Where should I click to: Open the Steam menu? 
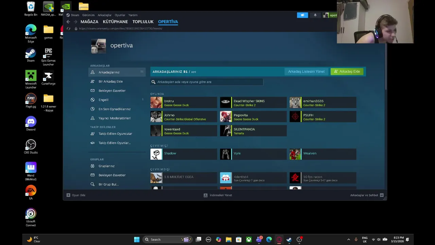(73, 15)
